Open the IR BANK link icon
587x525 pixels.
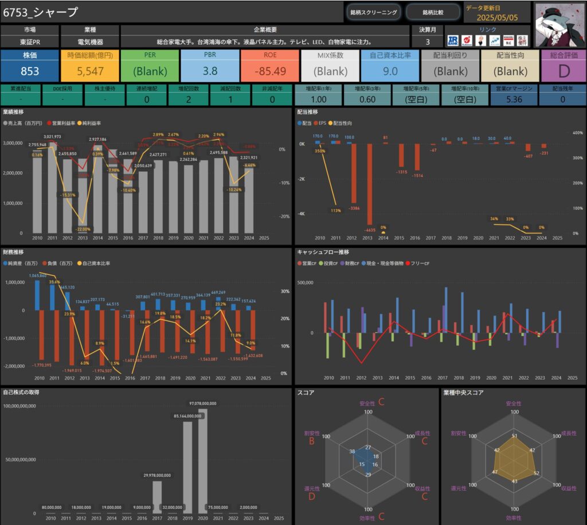pos(453,41)
